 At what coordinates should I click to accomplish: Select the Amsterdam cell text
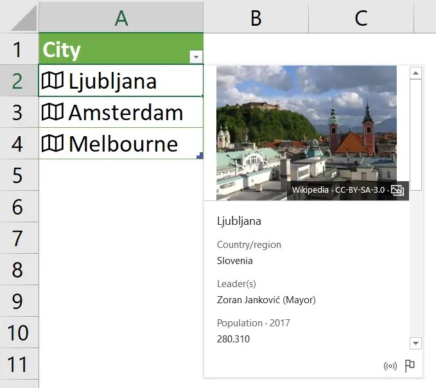[x=126, y=112]
